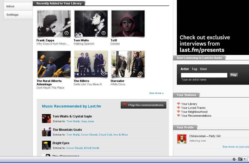Open the track Why Does It Hurt When...
The image size is (249, 163).
coord(52,44)
